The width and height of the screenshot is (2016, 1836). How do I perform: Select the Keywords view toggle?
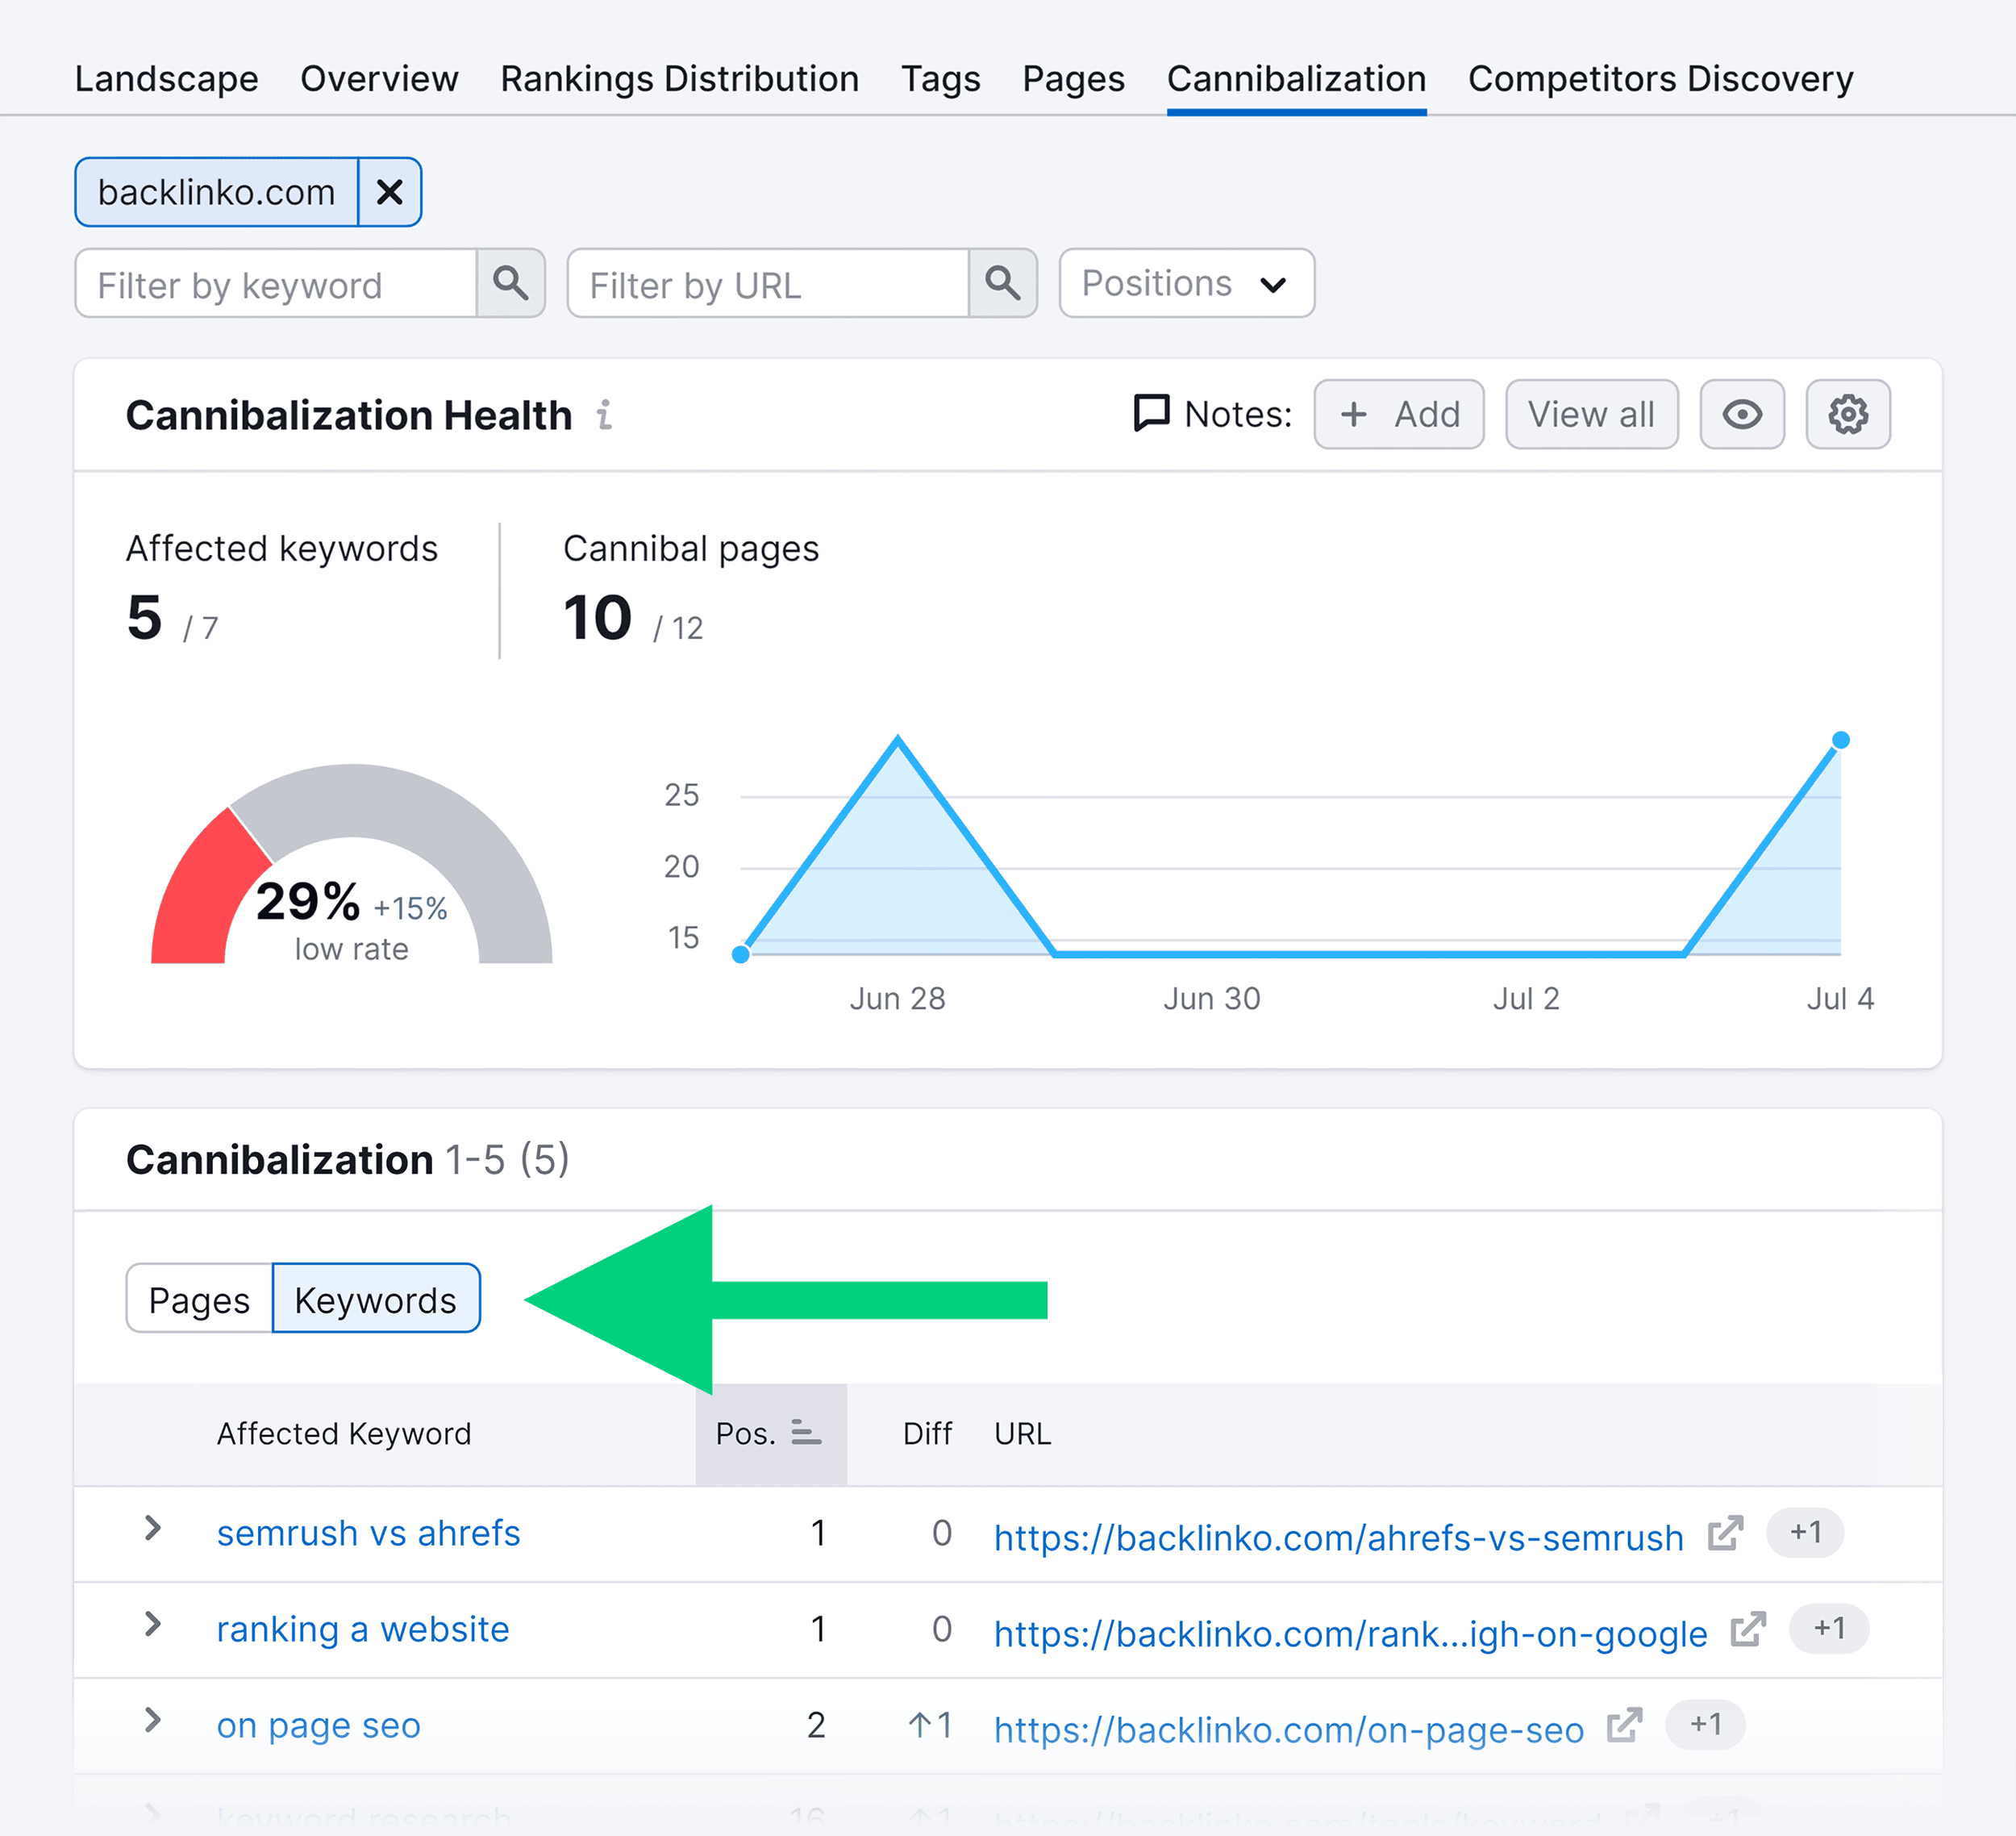[x=376, y=1299]
